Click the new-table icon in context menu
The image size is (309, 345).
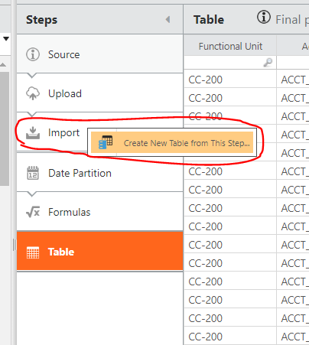[106, 142]
